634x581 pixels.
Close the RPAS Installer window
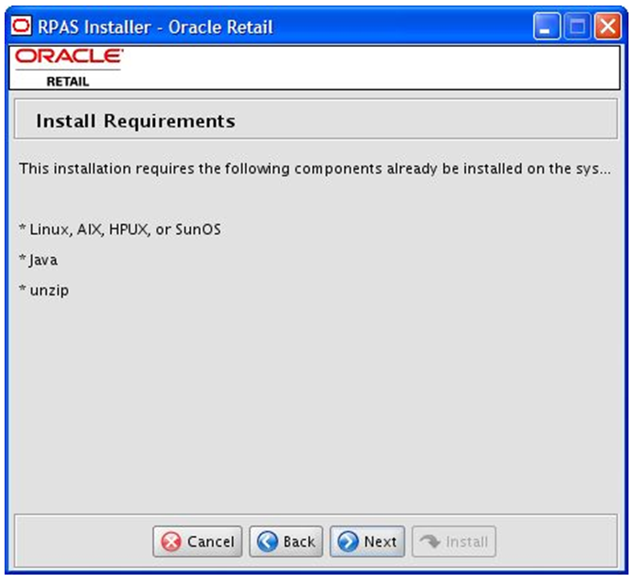(607, 27)
